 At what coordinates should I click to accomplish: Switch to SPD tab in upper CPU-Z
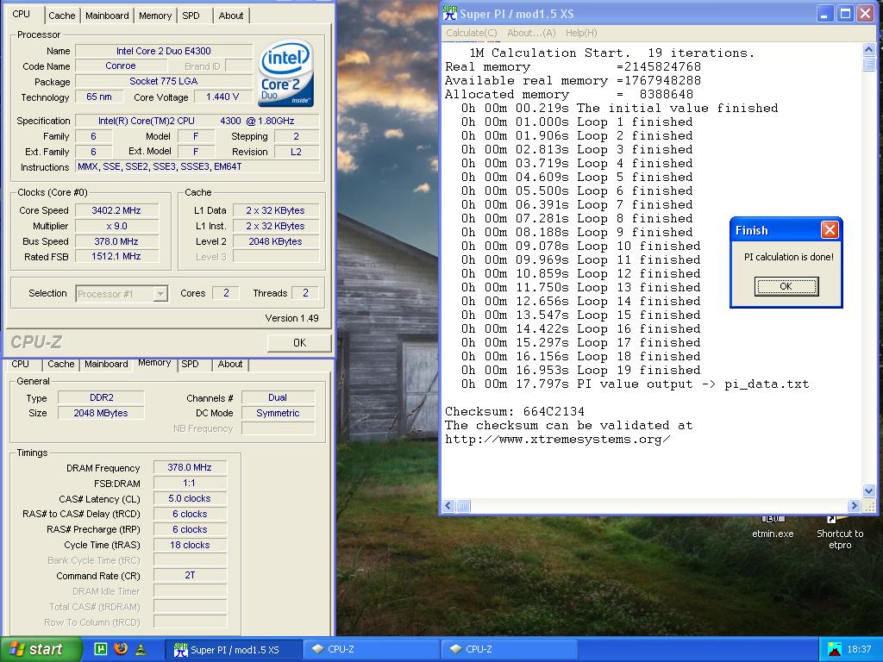191,16
